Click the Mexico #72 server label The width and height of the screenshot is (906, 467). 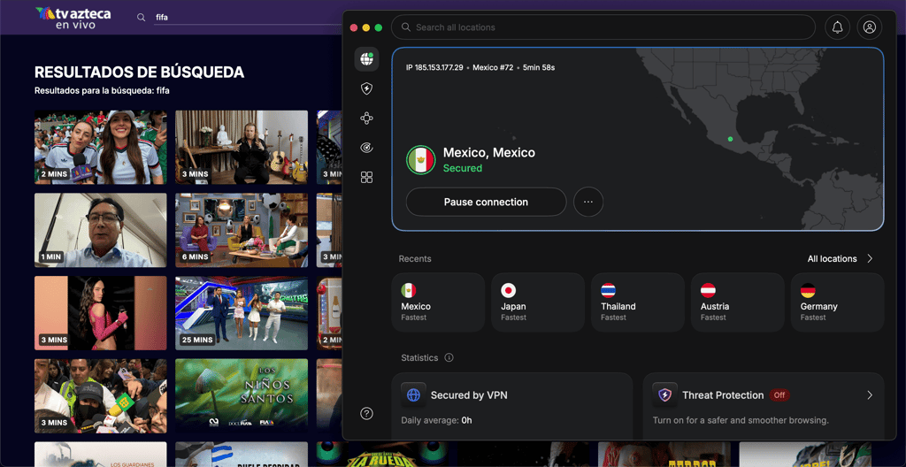493,67
